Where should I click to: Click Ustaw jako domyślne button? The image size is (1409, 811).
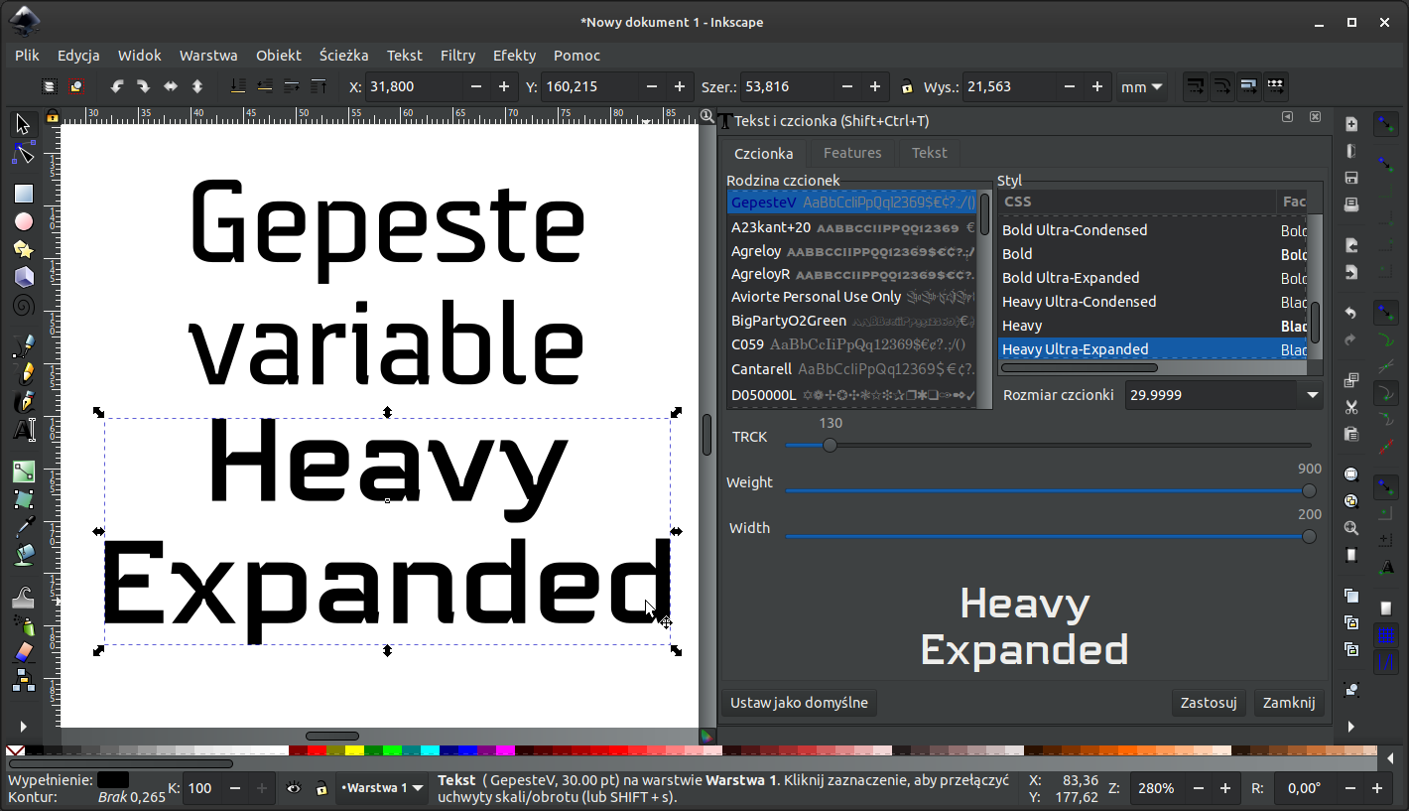coord(799,703)
